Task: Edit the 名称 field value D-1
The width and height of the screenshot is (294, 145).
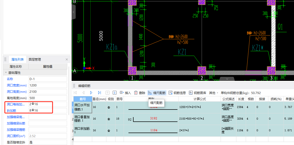Action: [48, 79]
